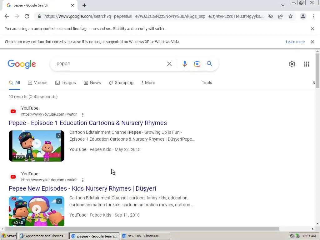Select the All results tab

tap(14, 82)
